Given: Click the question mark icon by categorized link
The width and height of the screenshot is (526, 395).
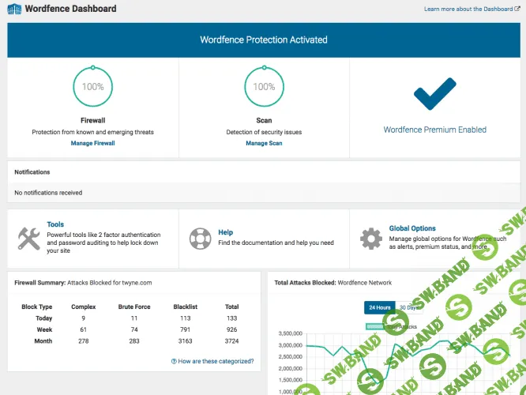Looking at the screenshot, I should [x=174, y=361].
